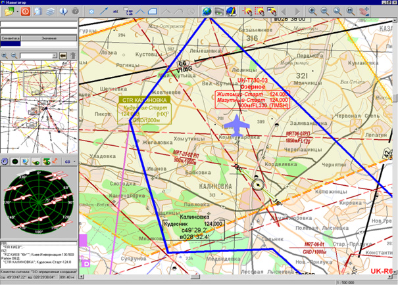Click the green track light icon
398x285 pixels.
(36, 161)
